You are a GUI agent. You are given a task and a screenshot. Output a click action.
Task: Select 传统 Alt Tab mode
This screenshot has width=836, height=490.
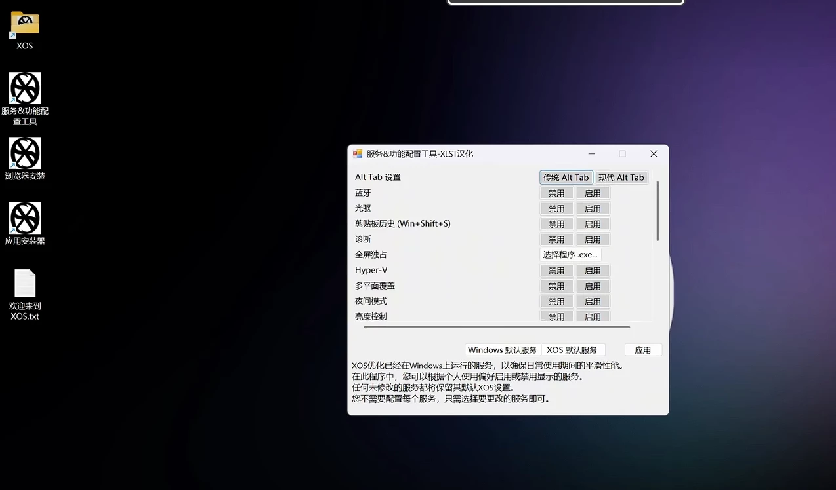[566, 177]
